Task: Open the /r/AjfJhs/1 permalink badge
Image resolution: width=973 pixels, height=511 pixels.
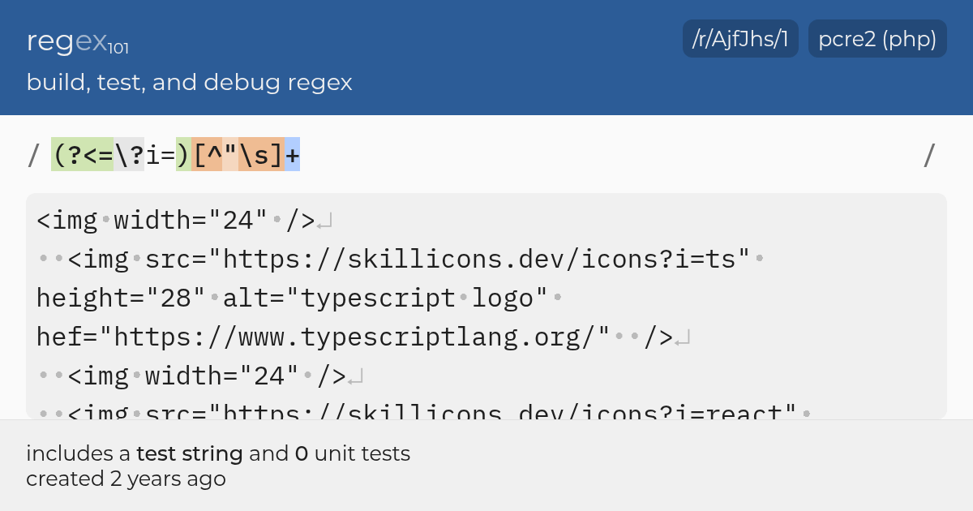Action: (741, 39)
